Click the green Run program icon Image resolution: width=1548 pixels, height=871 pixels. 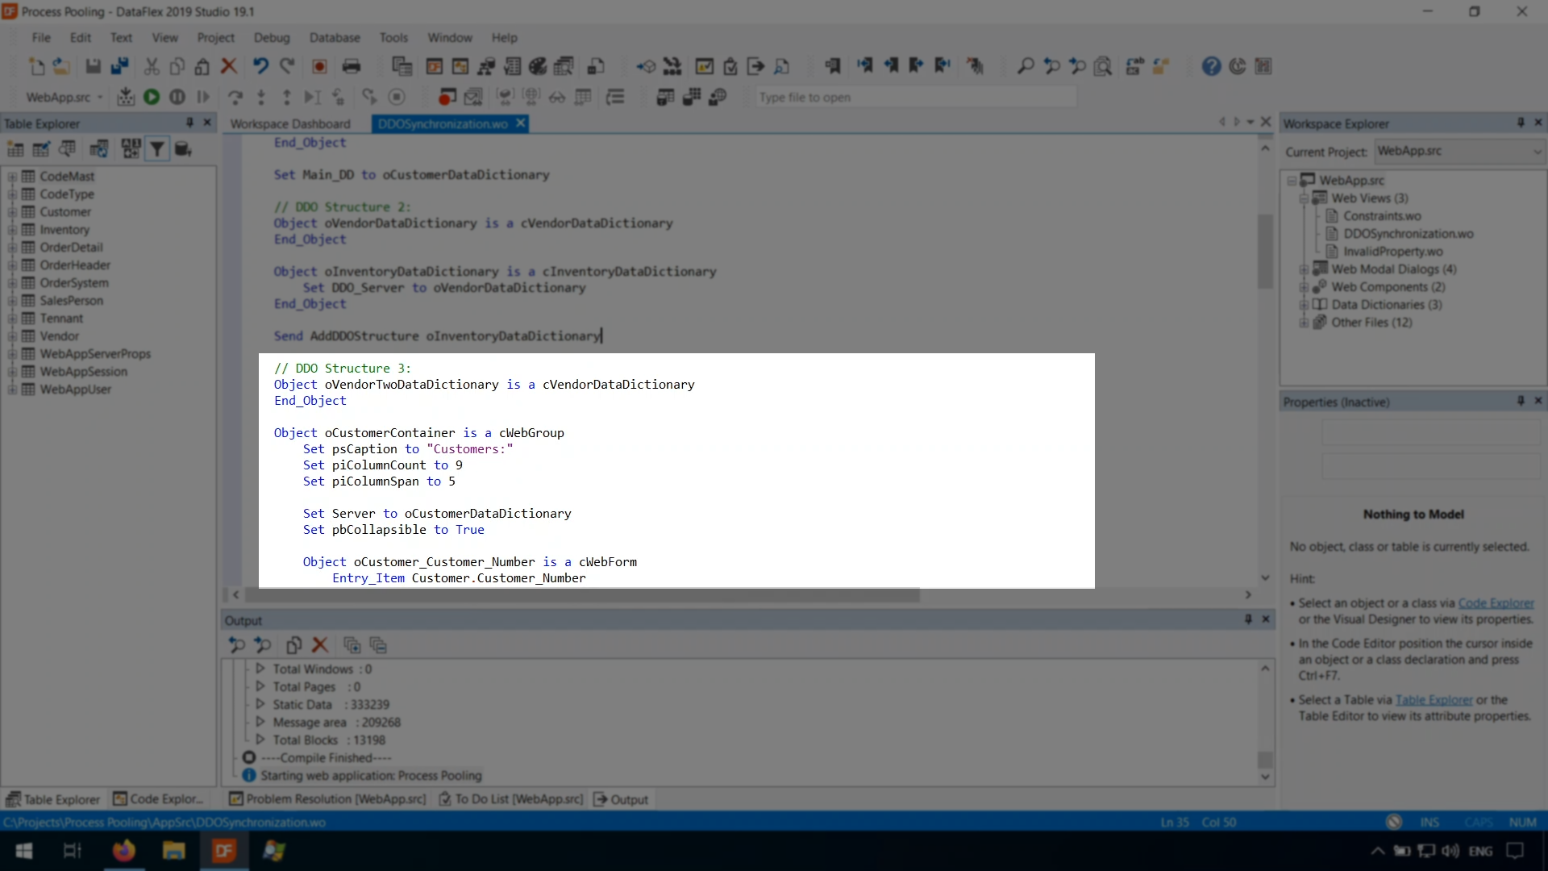[152, 97]
